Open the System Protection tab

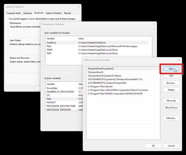54,13
